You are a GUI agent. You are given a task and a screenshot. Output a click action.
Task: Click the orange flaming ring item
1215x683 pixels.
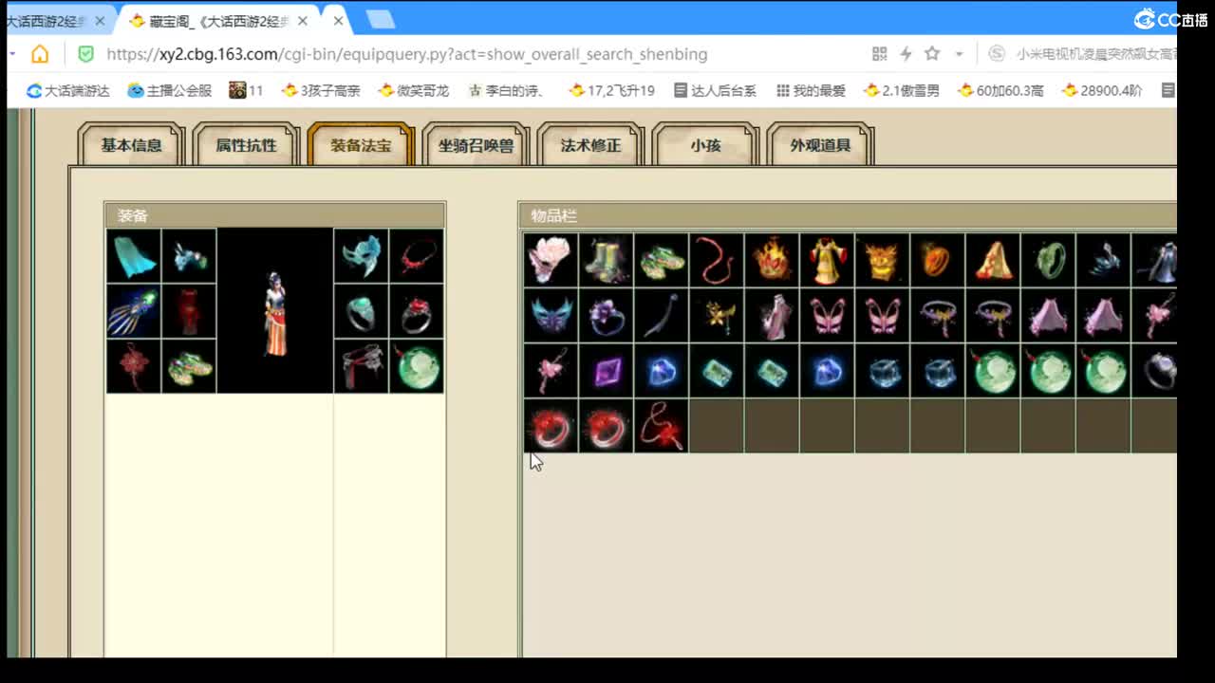click(x=937, y=259)
